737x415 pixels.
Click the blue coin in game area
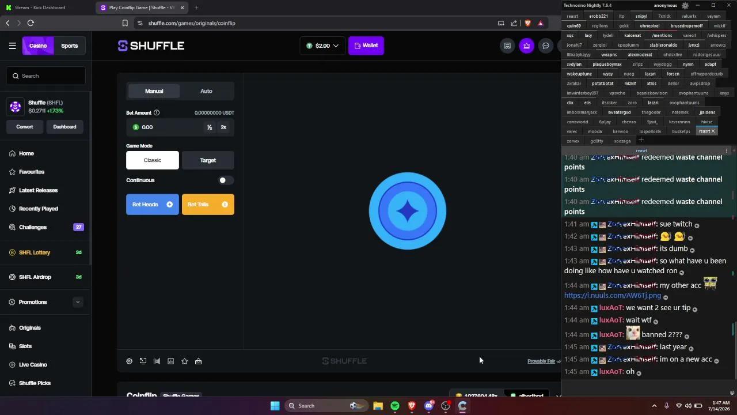(408, 211)
